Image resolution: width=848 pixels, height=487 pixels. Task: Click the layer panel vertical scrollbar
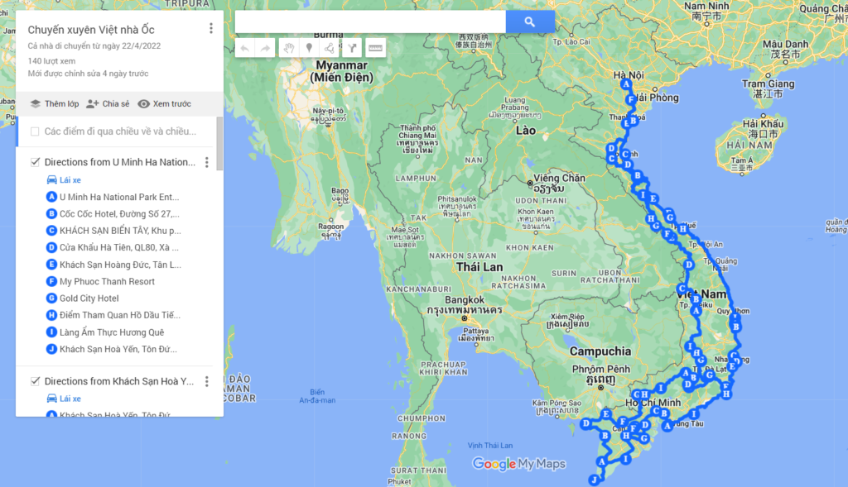coord(219,144)
